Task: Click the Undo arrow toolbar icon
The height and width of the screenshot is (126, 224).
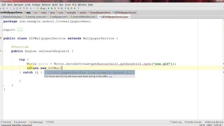Action: click(7, 8)
